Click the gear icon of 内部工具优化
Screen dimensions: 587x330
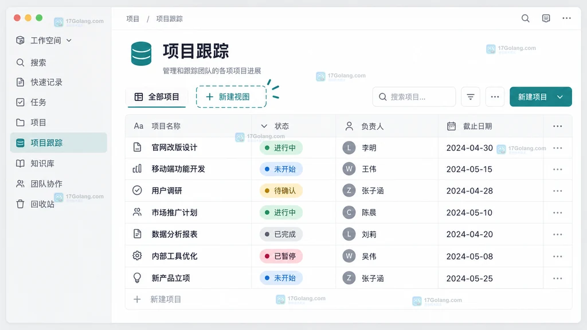coord(138,256)
